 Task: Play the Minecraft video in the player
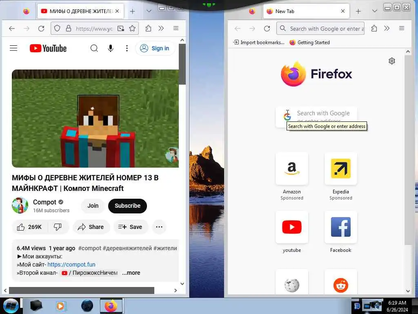point(95,119)
